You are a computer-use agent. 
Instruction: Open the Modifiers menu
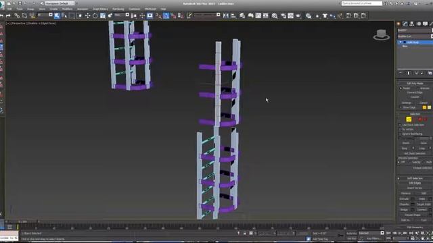click(67, 9)
